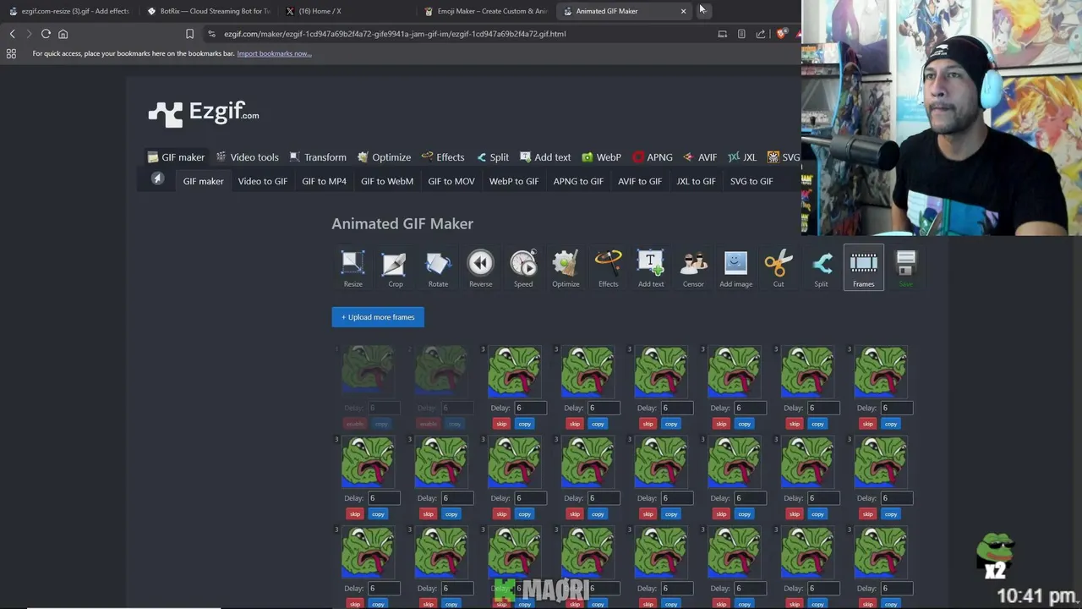Click the Ezgif.com logo
Screen dimensions: 1082x609
pos(204,113)
